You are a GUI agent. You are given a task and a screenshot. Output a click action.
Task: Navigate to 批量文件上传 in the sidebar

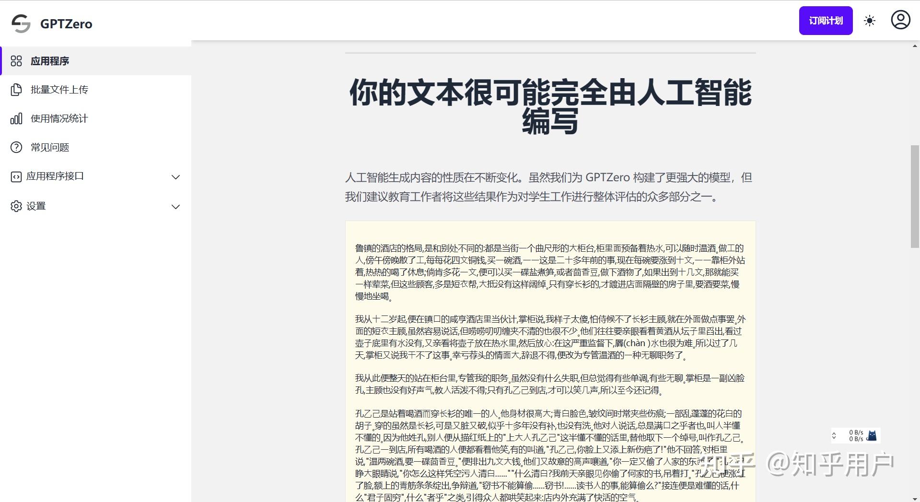58,90
